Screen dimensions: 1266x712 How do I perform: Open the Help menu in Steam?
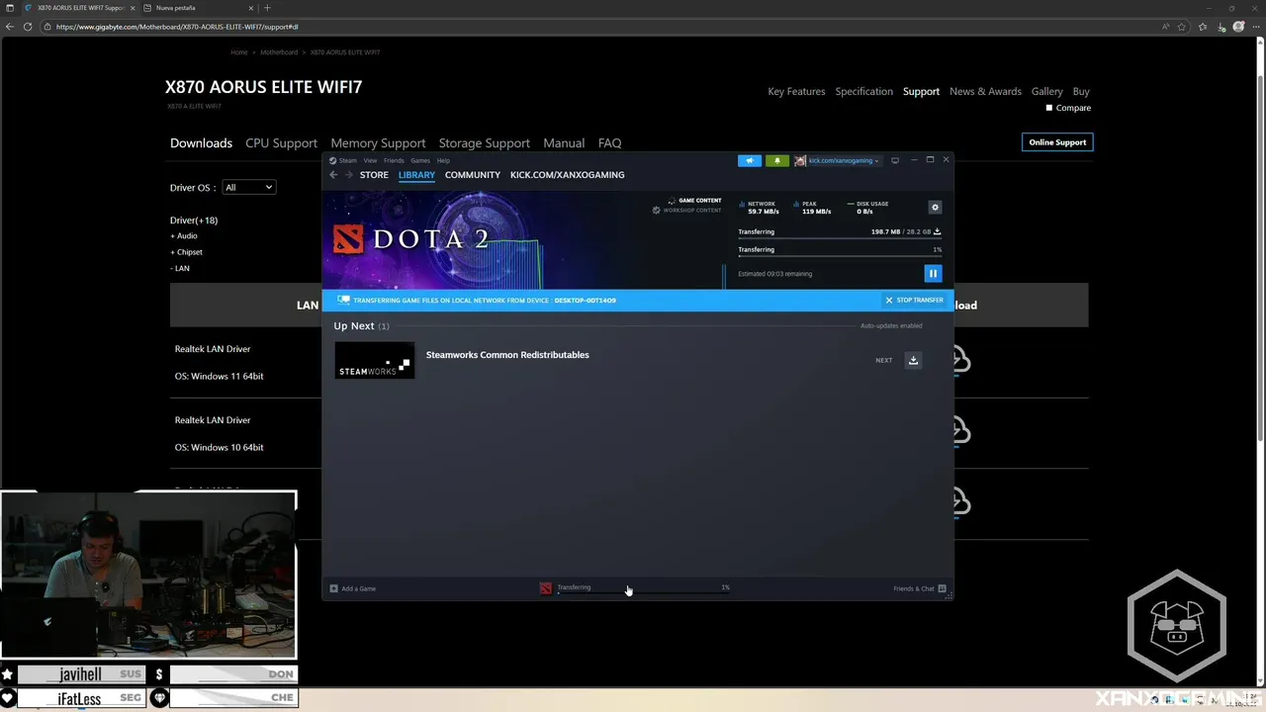point(443,160)
